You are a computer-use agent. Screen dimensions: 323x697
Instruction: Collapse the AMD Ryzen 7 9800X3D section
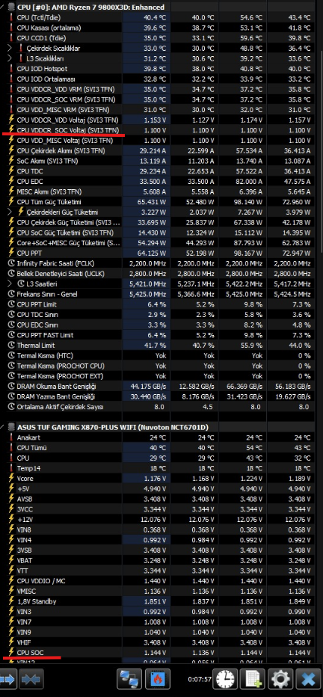pos(3,7)
